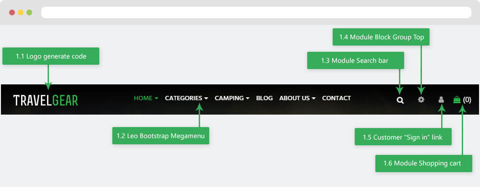
Task: Expand the HOME dropdown arrow
Action: 156,98
